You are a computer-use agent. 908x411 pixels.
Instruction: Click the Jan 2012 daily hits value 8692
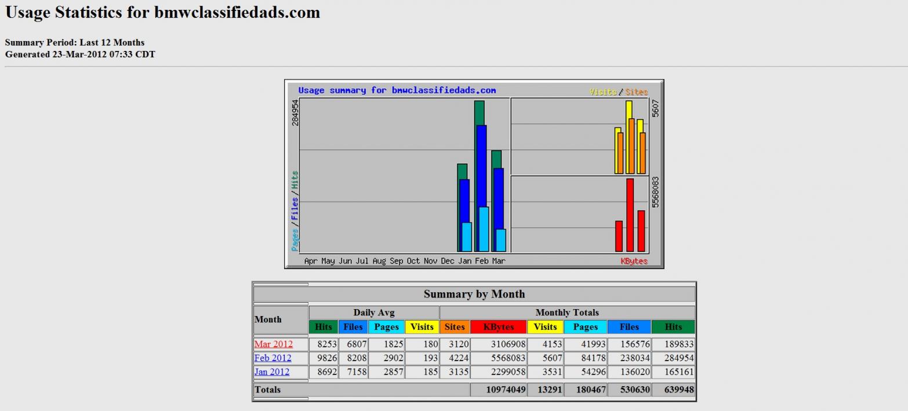point(327,372)
